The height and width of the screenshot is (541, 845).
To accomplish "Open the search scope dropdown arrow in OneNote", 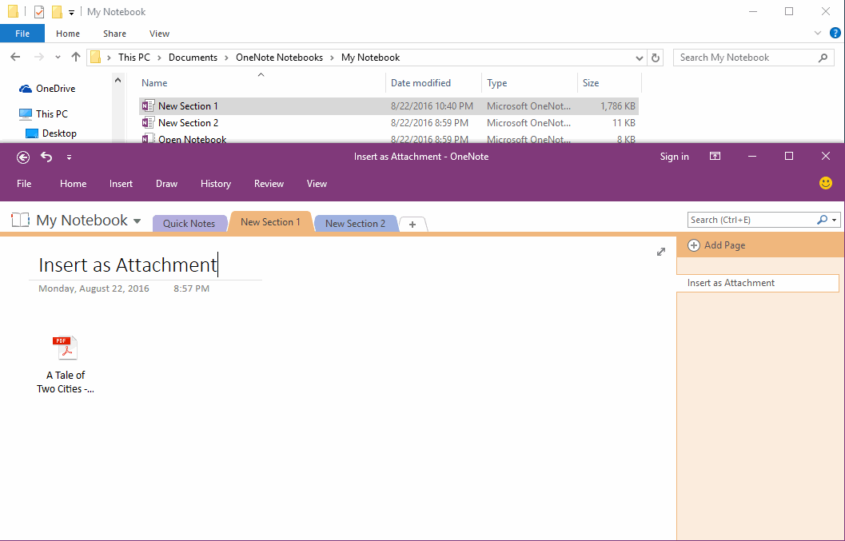I will [x=835, y=220].
